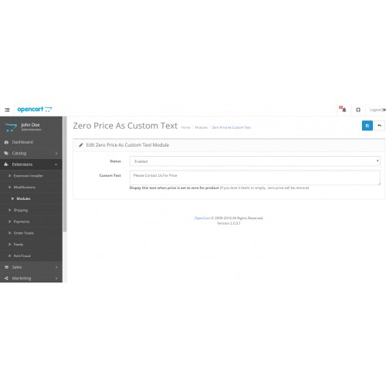The width and height of the screenshot is (386, 386).
Task: Collapse the Extensions menu
Action: 31,164
